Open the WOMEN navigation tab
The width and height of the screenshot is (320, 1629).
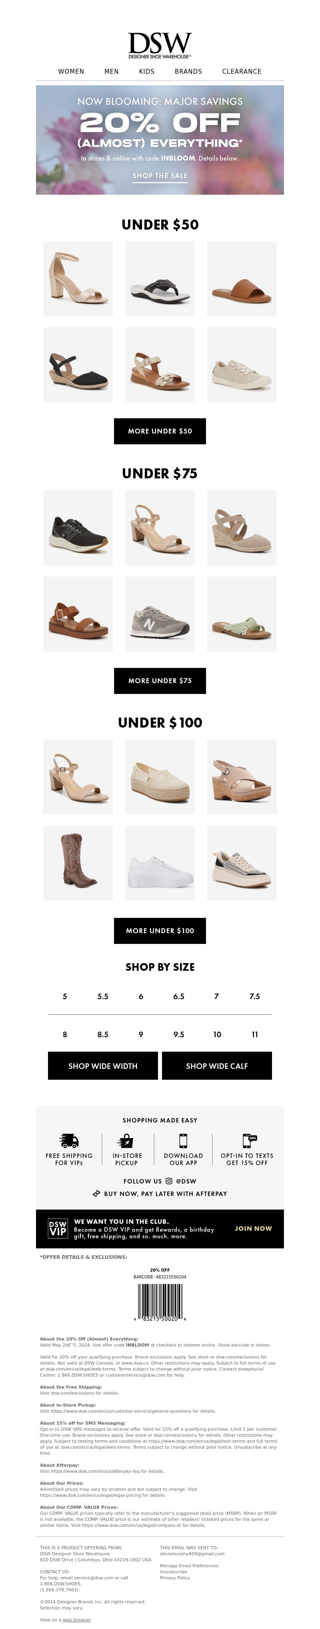point(71,71)
